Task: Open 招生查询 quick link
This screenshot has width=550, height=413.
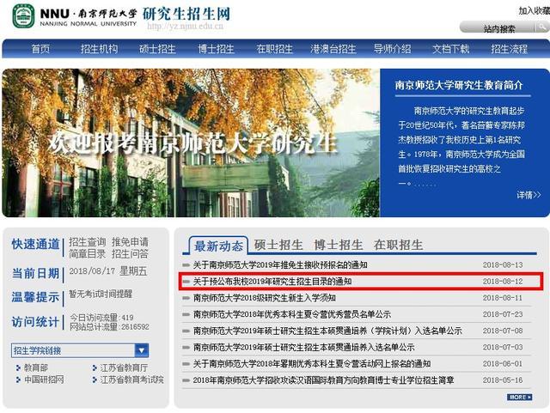Action: (x=88, y=242)
